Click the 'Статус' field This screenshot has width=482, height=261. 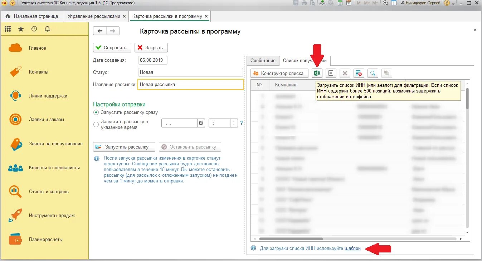click(x=190, y=72)
